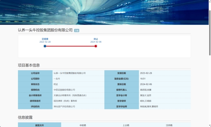Click the 公司简称 label cell
This screenshot has width=211, height=127.
click(35, 79)
